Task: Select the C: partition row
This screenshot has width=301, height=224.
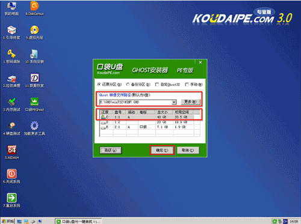Action: tap(150, 117)
